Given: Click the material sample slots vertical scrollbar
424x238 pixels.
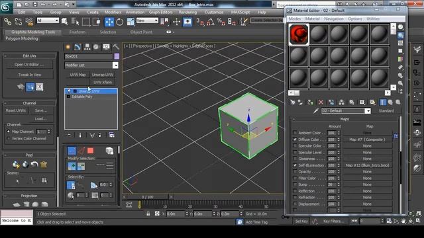Looking at the screenshot, I should 393,56.
